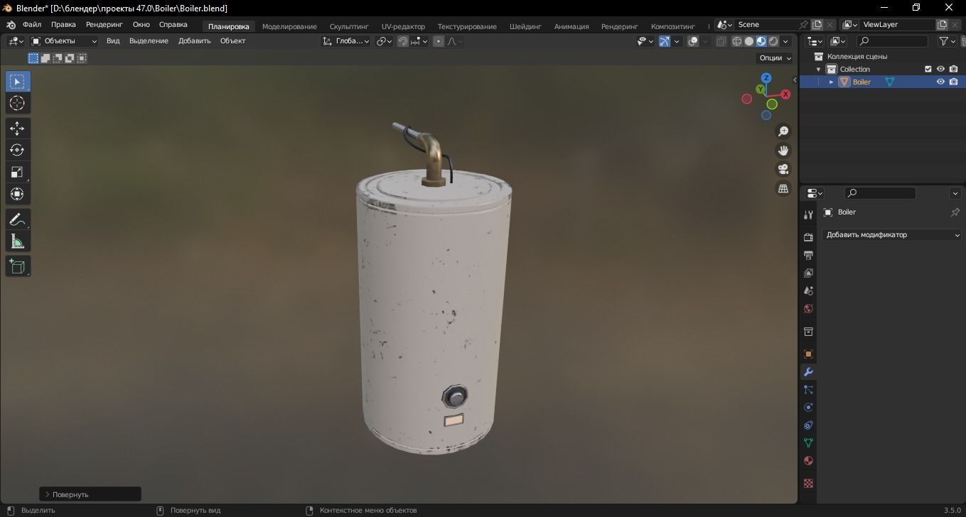
Task: Open the Add Cube tool
Action: tap(17, 266)
